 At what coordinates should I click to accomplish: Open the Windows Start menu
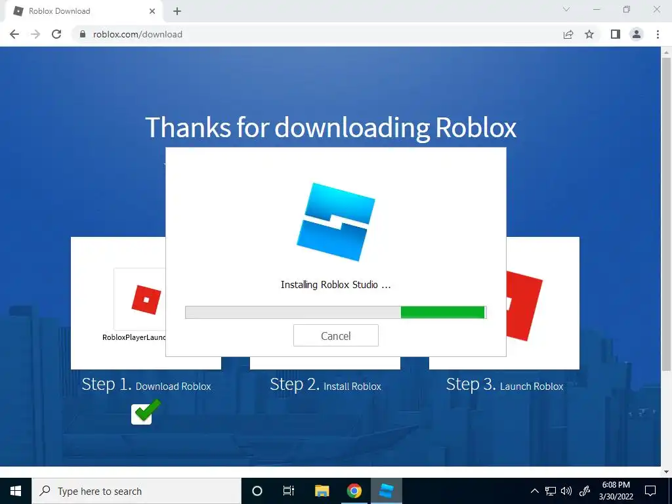pyautogui.click(x=16, y=491)
